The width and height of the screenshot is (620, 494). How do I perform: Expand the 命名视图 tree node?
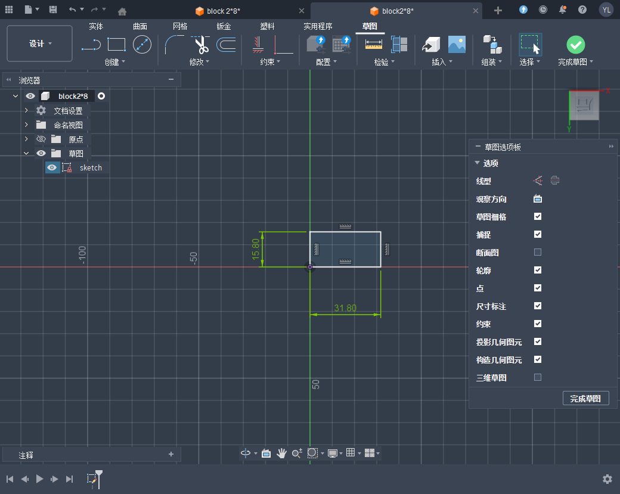(x=26, y=125)
